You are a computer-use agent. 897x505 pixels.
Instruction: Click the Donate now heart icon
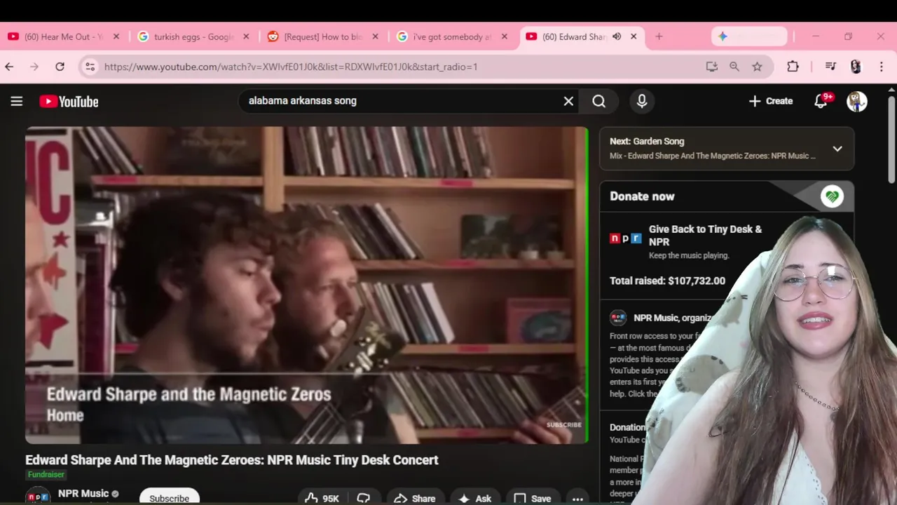pyautogui.click(x=833, y=196)
